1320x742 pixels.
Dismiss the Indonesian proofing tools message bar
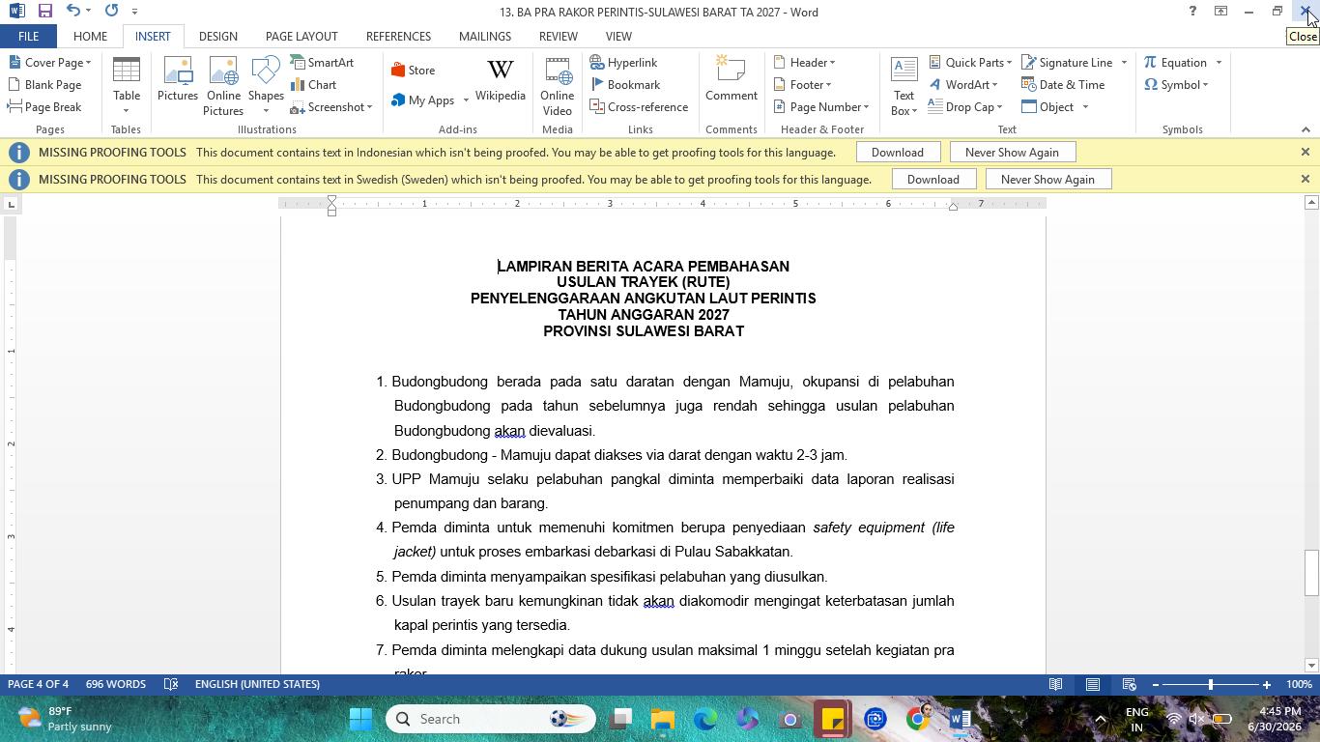pos(1305,152)
